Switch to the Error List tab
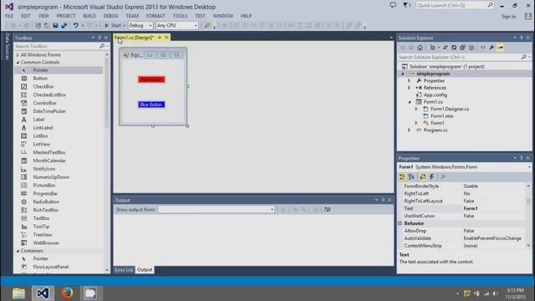This screenshot has height=301, width=535. [x=124, y=270]
